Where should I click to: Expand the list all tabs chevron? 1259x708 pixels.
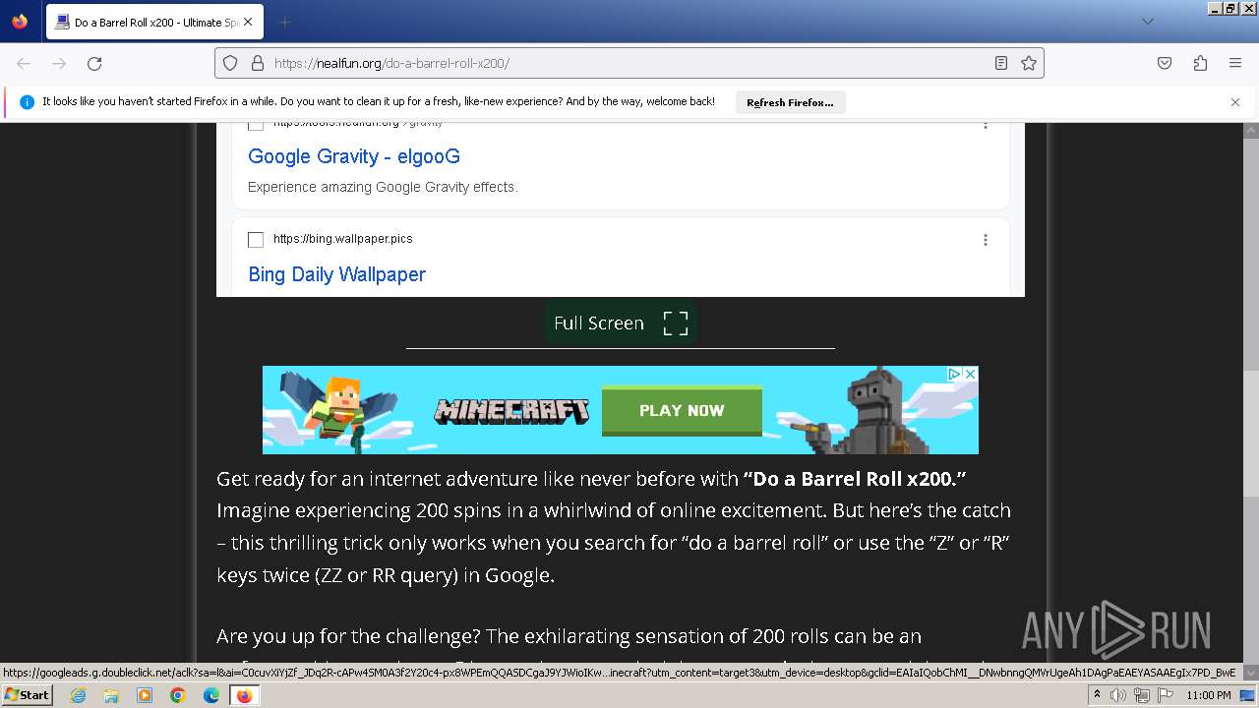coord(1147,22)
